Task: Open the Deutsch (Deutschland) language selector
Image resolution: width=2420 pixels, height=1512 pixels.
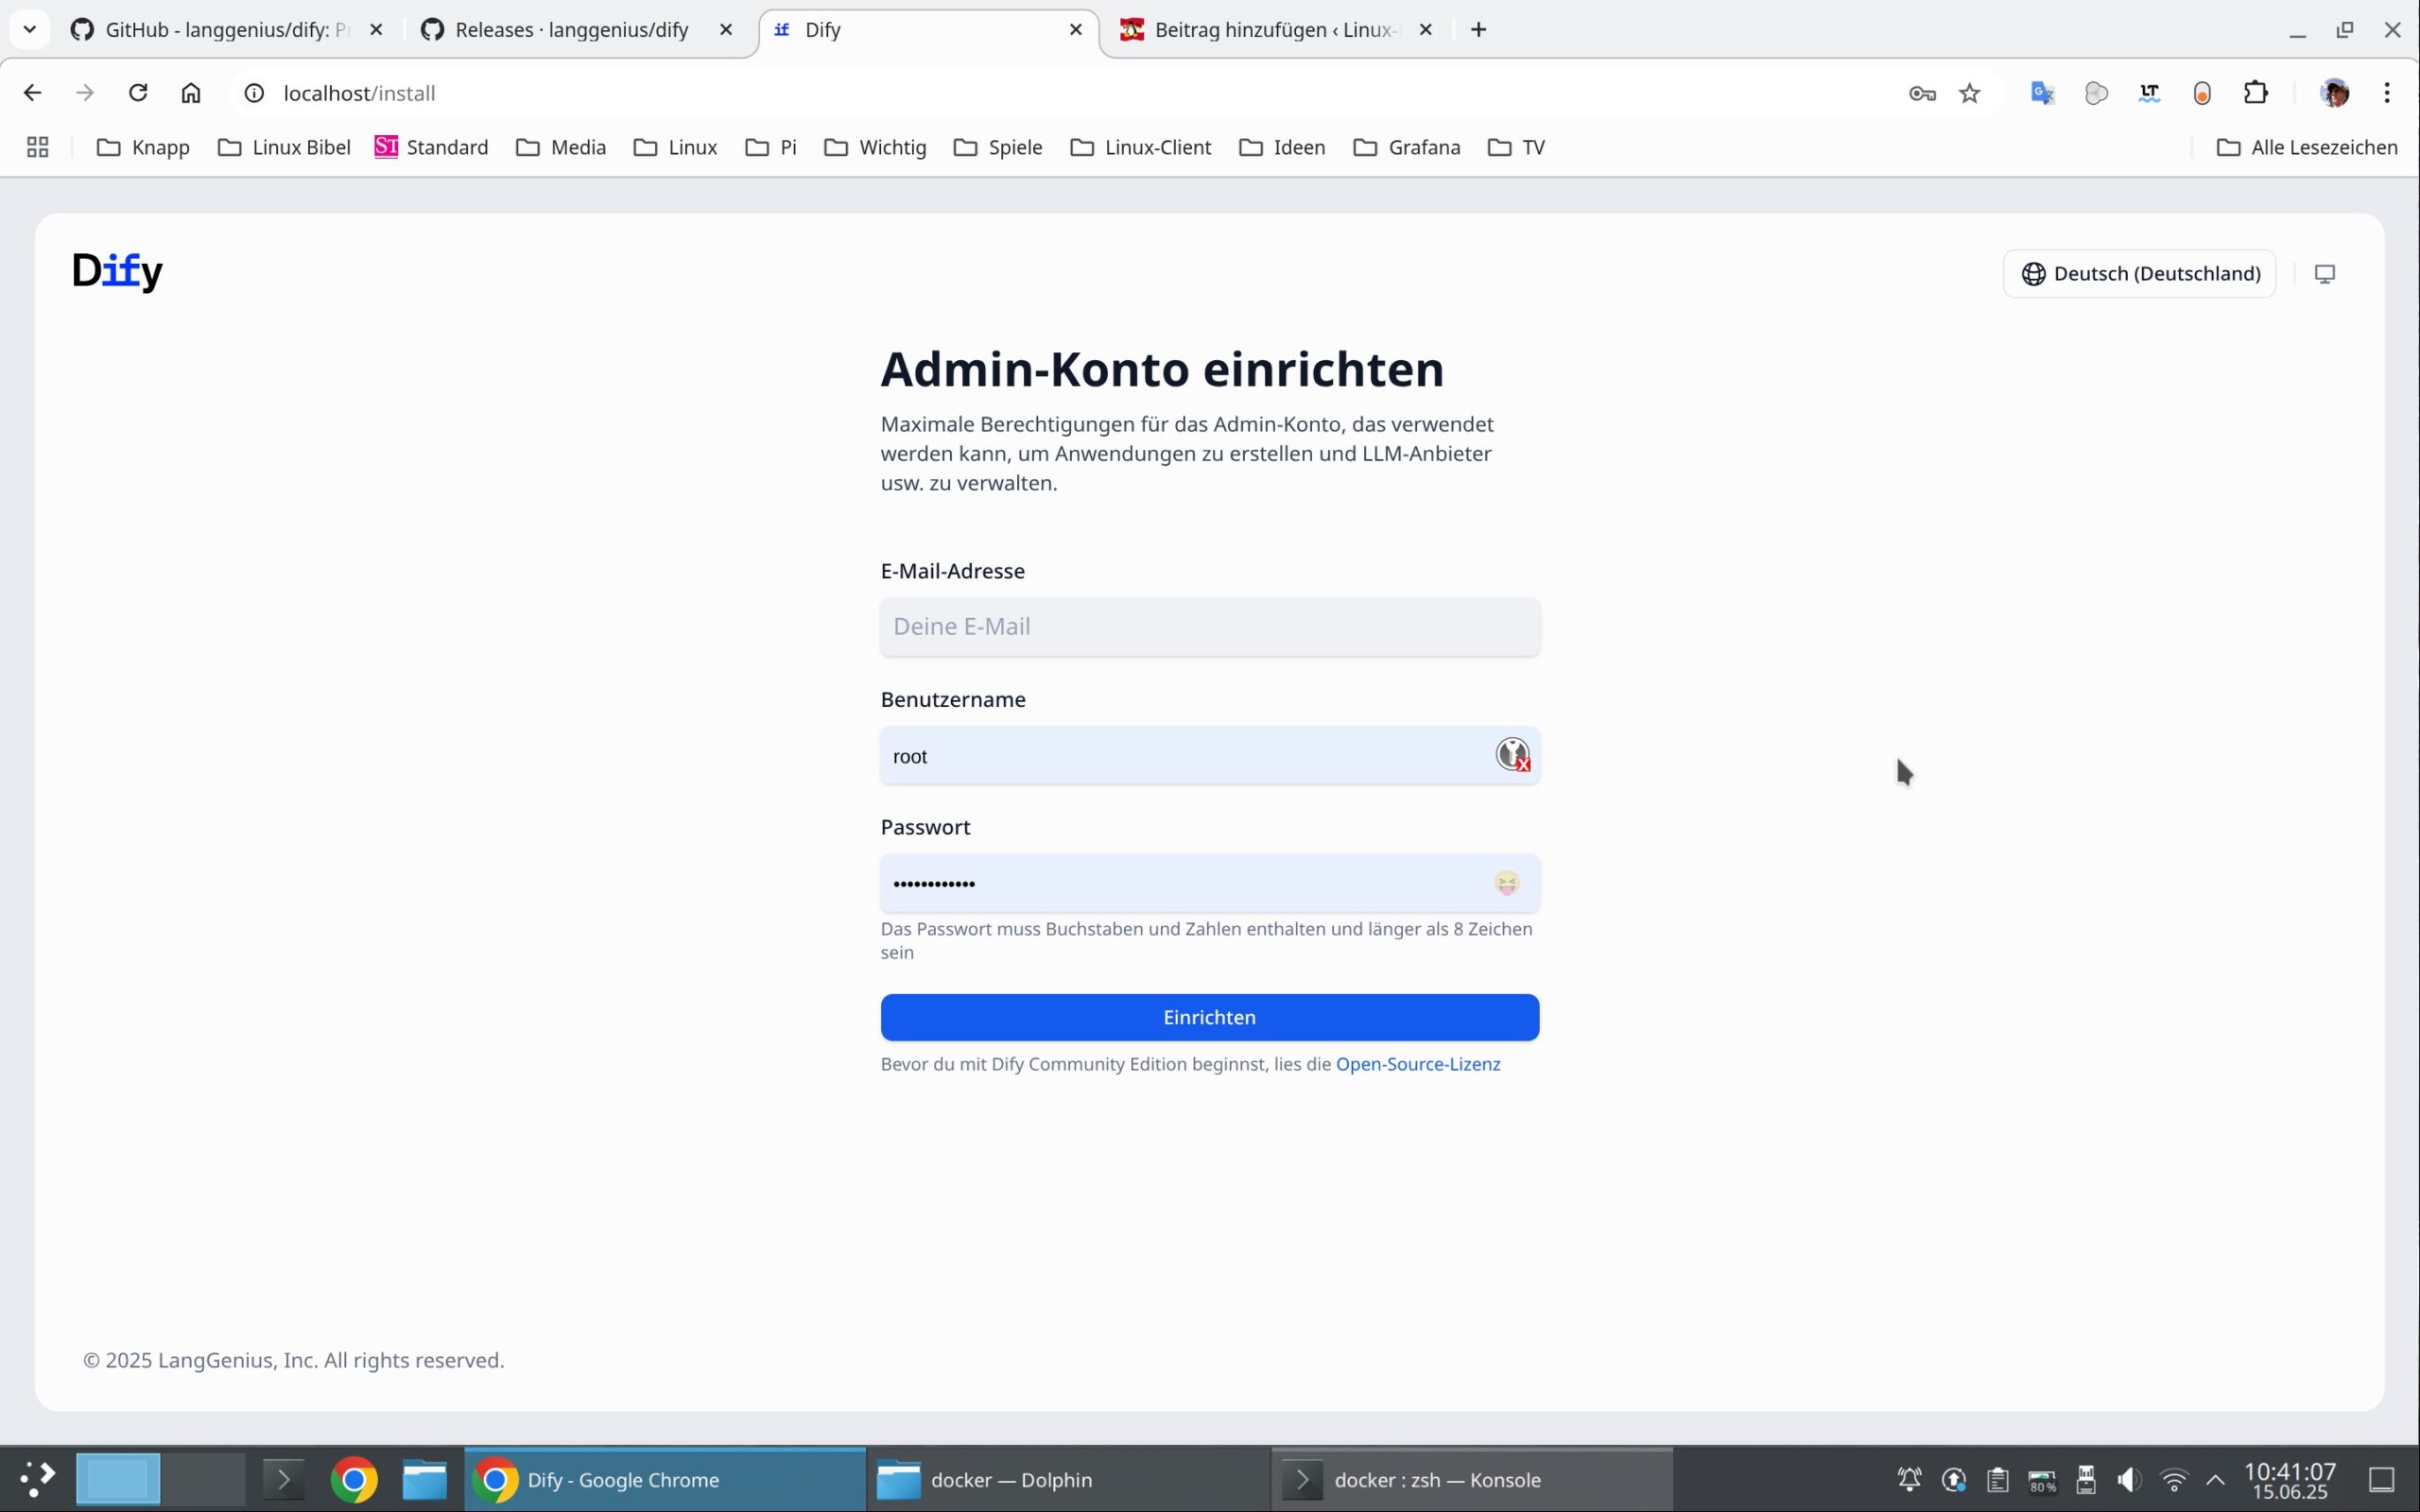Action: click(x=2139, y=274)
